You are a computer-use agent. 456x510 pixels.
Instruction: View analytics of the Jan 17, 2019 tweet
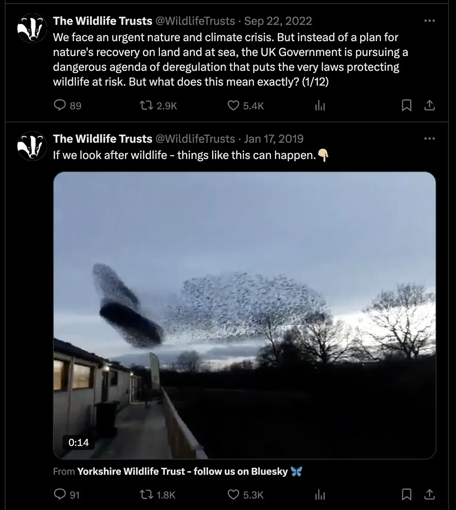[x=320, y=494]
